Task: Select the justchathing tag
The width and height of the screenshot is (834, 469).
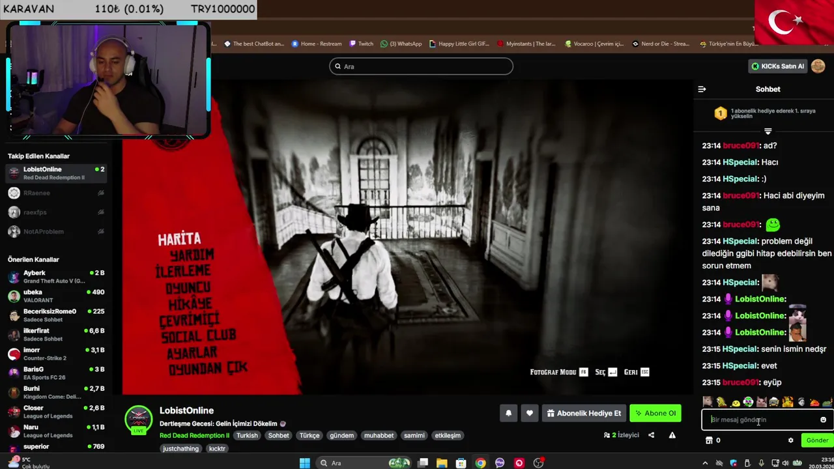Action: [180, 449]
